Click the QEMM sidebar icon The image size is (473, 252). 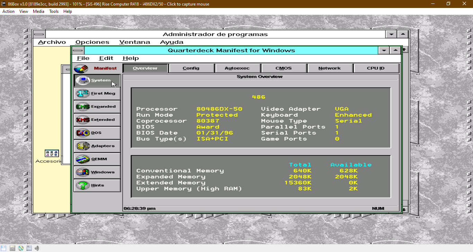tap(97, 159)
